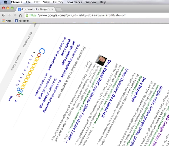
Task: Open the Facebook bookmark
Action: click(22, 21)
